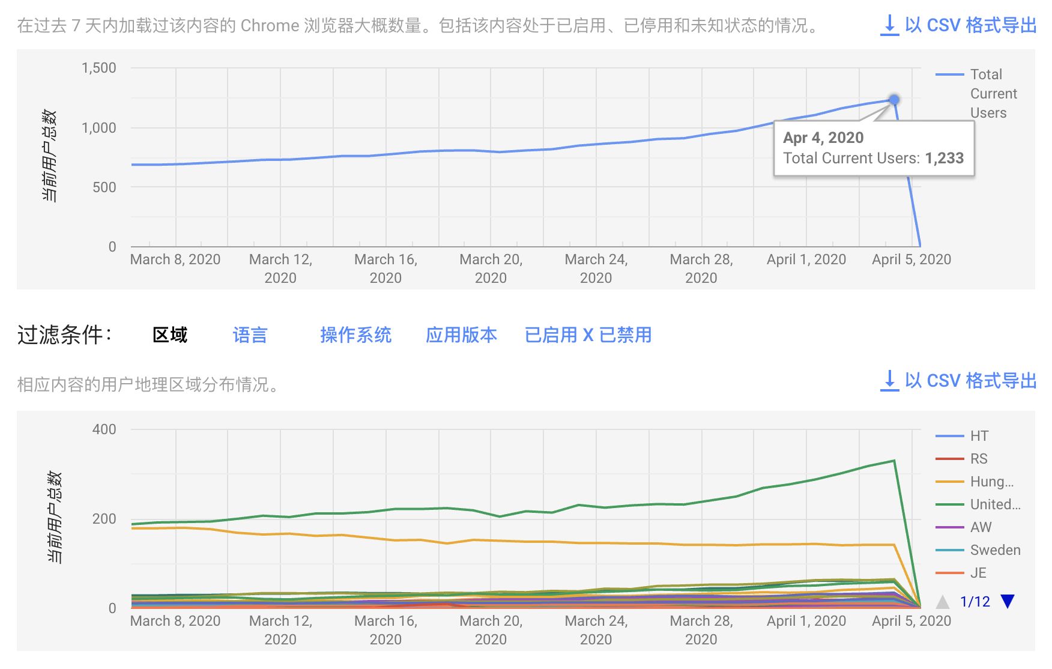Go to next legend page with down arrow
Screen dimensions: 1052x669
tap(1008, 601)
